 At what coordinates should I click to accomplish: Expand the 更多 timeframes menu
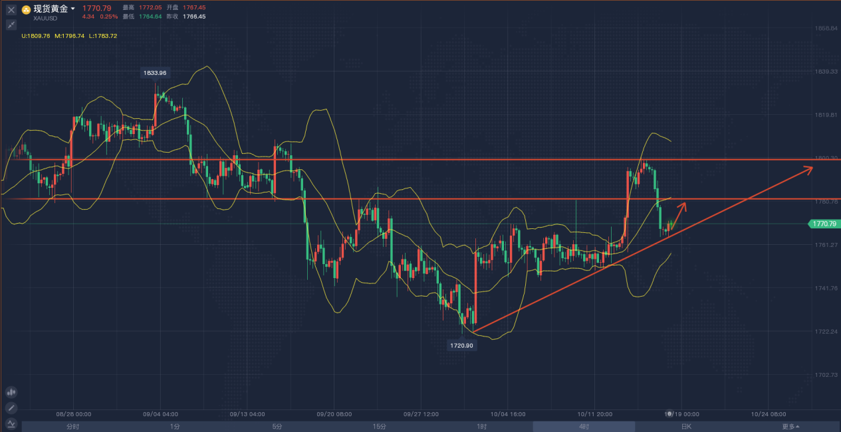point(790,427)
